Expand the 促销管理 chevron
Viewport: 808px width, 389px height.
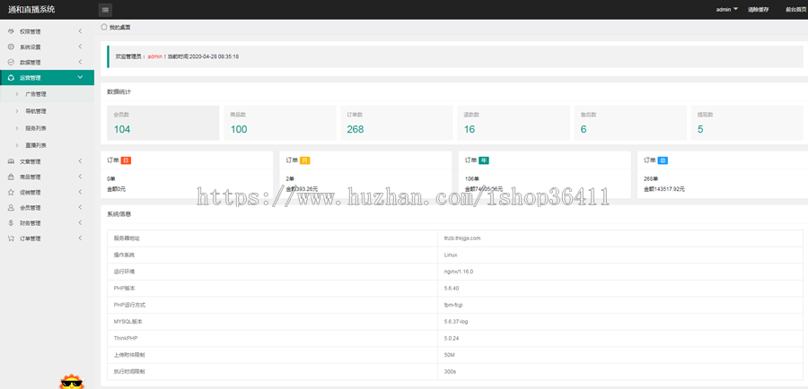(x=81, y=193)
